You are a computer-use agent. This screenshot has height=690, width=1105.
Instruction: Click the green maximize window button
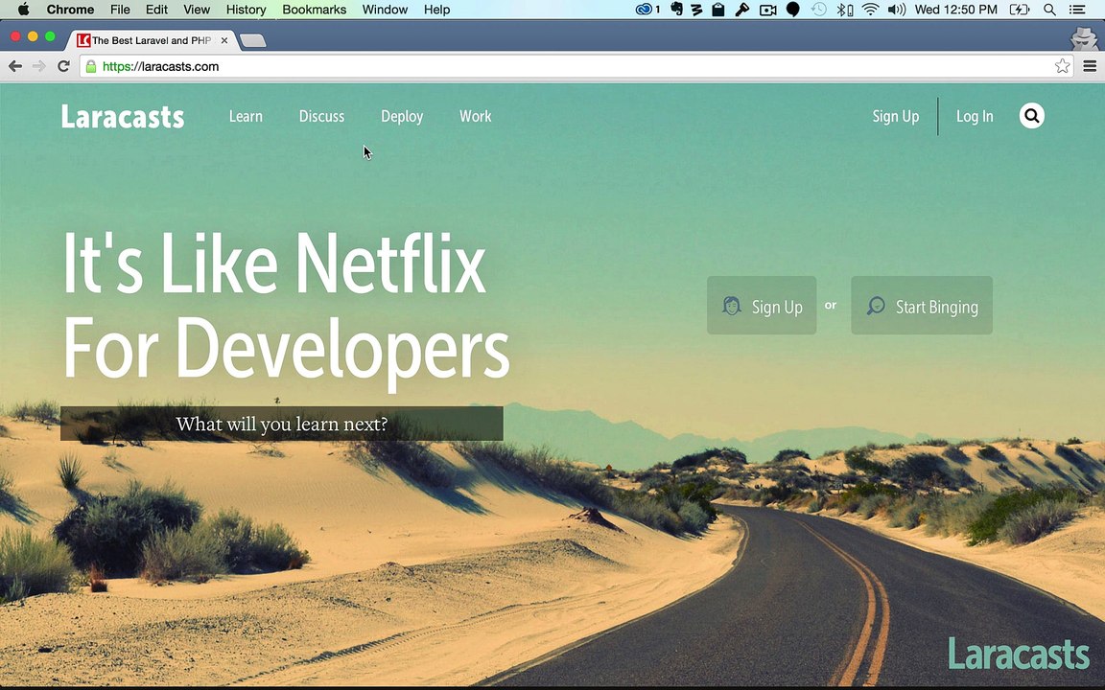pyautogui.click(x=50, y=35)
